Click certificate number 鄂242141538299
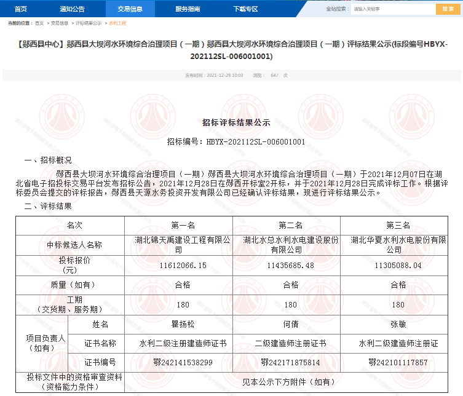The height and width of the screenshot is (396, 463). [178, 363]
